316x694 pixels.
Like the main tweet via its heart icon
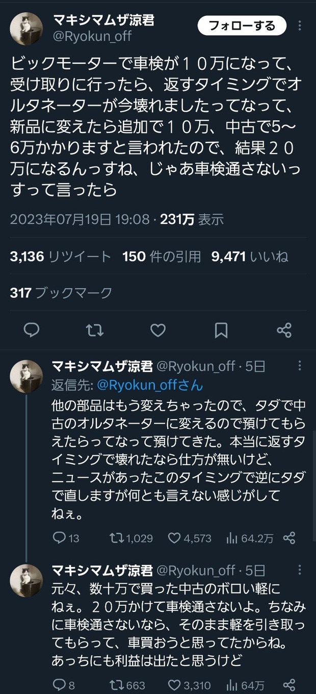coord(158,330)
